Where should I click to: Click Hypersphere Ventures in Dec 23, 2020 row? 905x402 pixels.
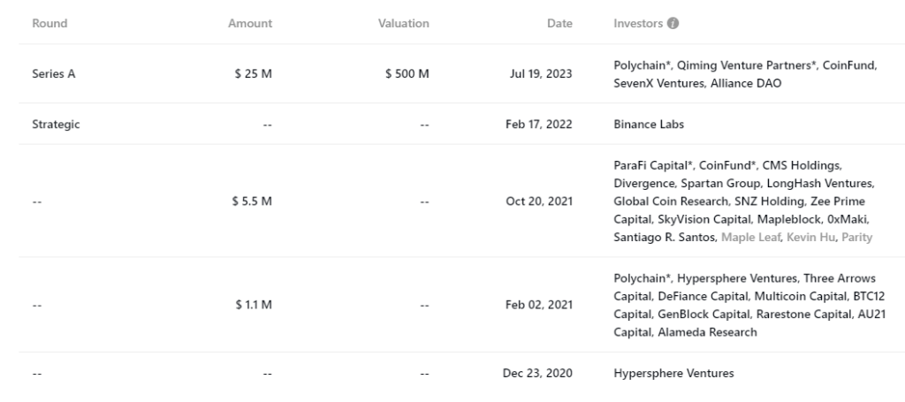[673, 374]
